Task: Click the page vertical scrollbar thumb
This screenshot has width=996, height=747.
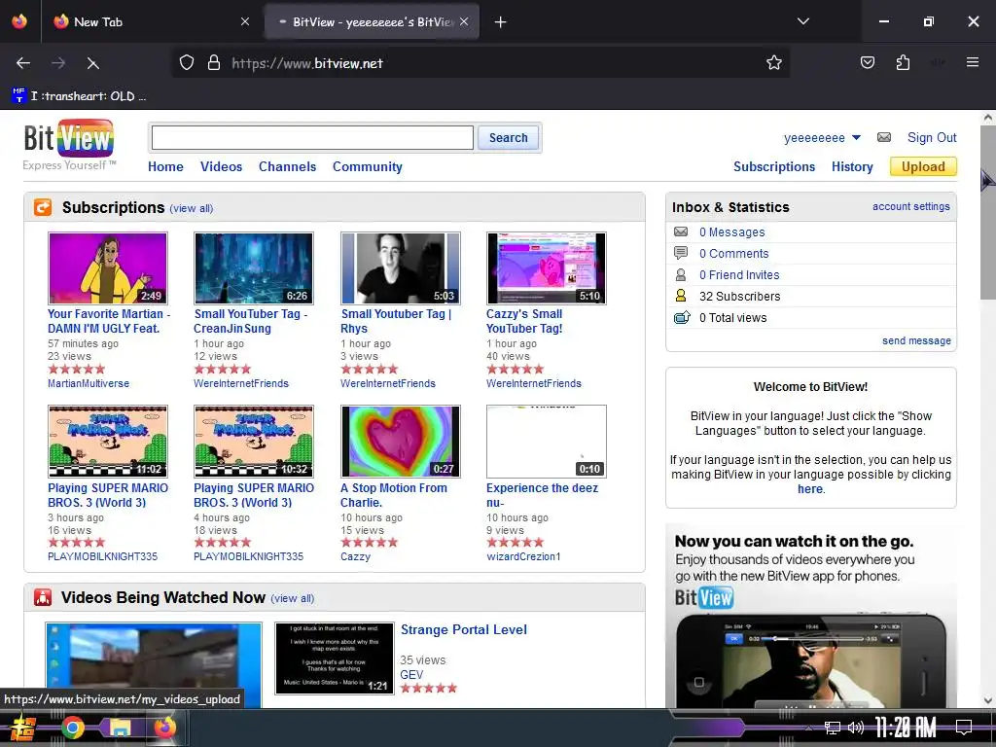Action: 987,211
